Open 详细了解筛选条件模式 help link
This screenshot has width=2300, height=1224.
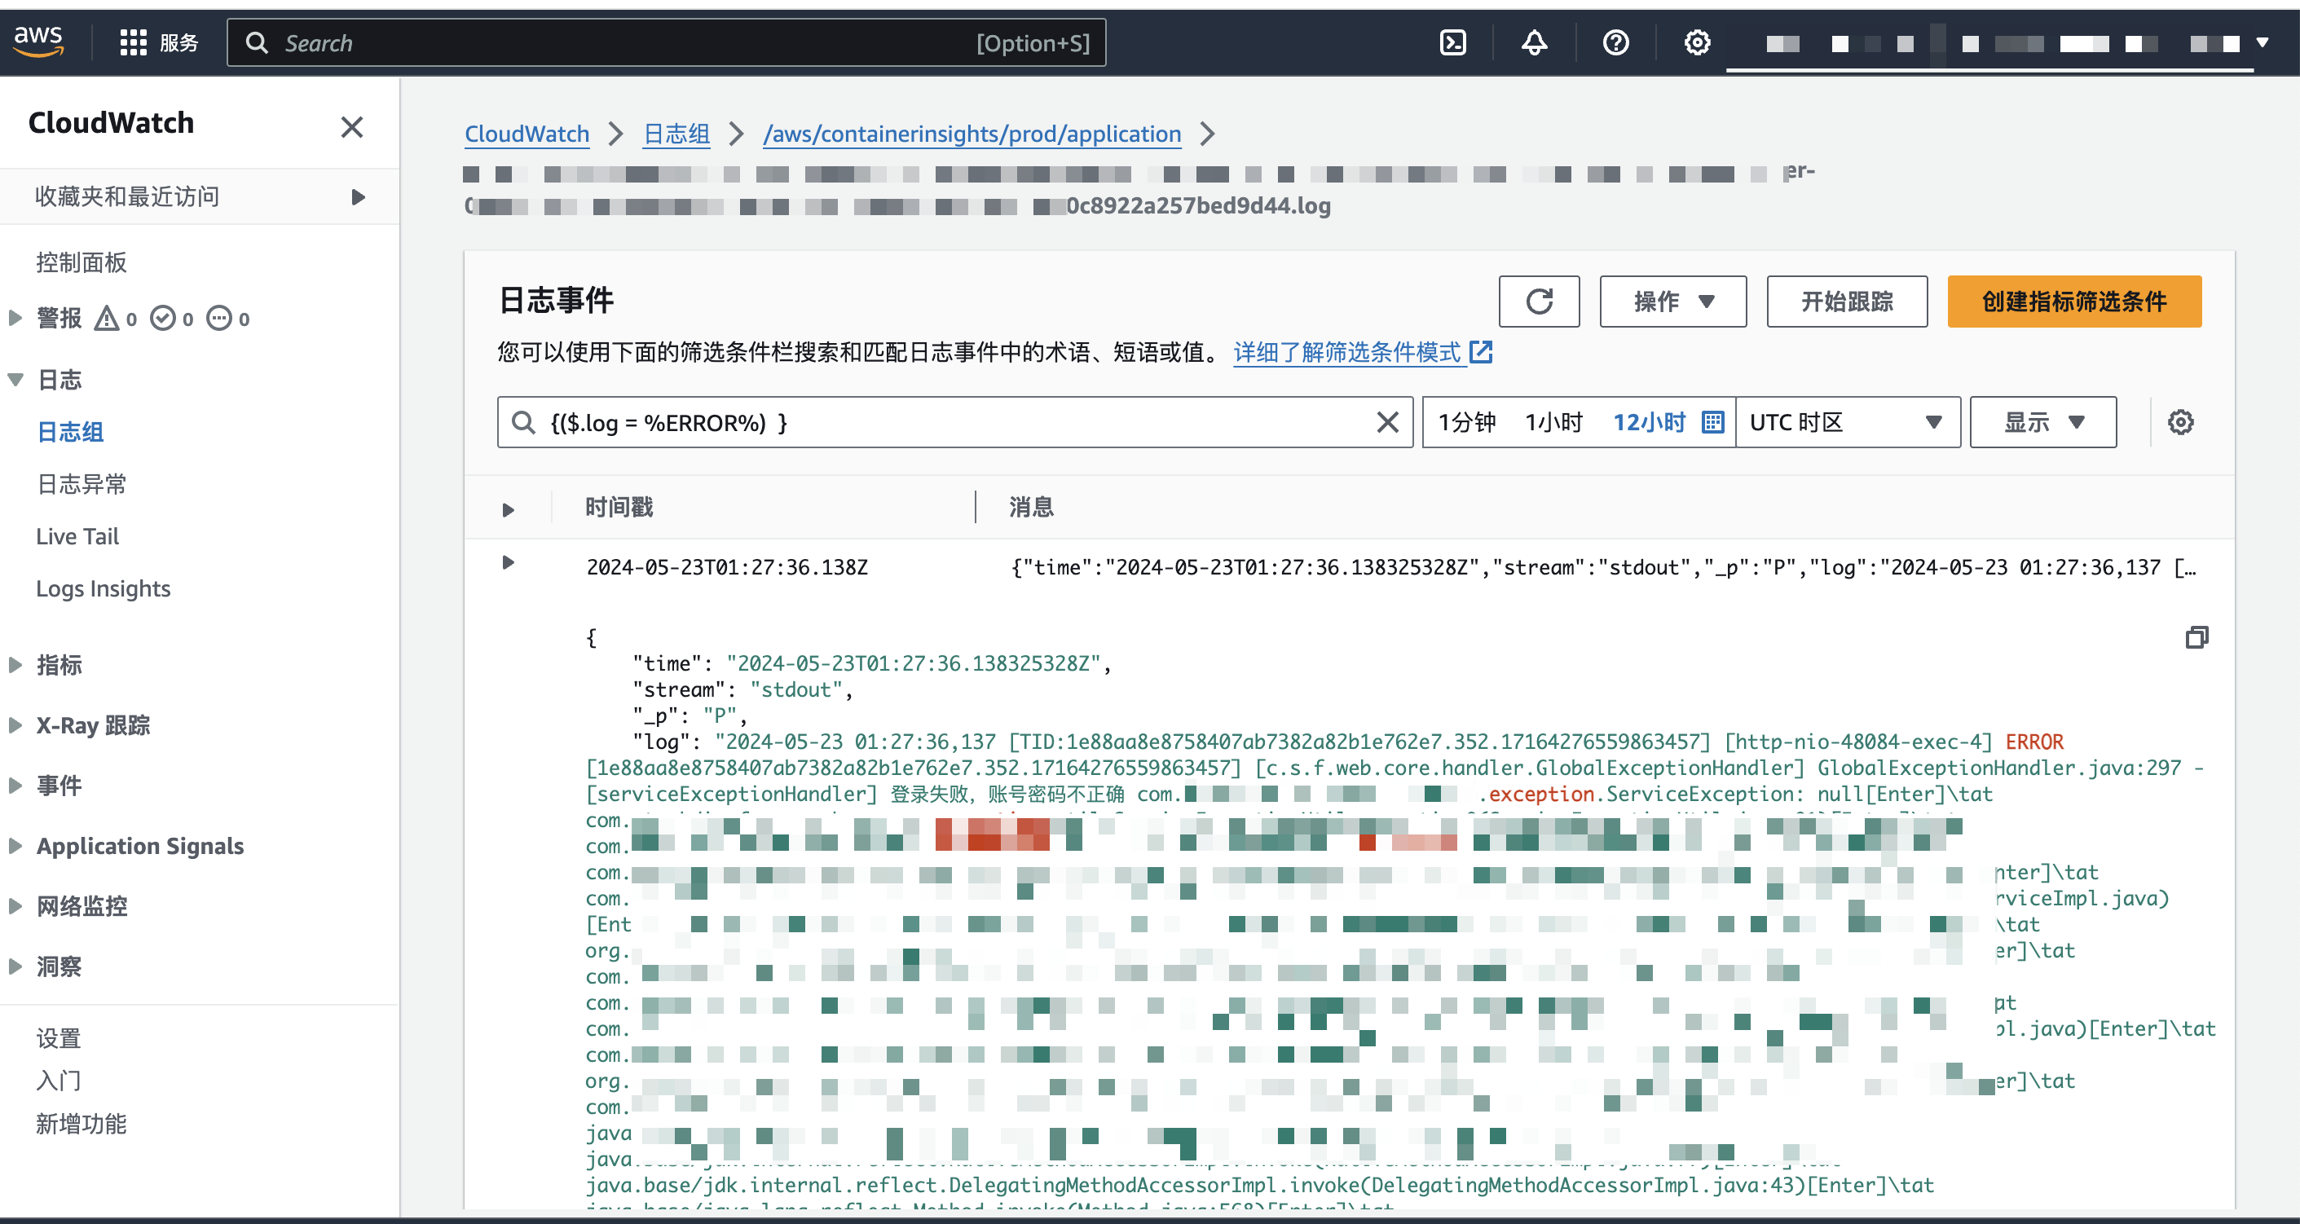(x=1363, y=353)
